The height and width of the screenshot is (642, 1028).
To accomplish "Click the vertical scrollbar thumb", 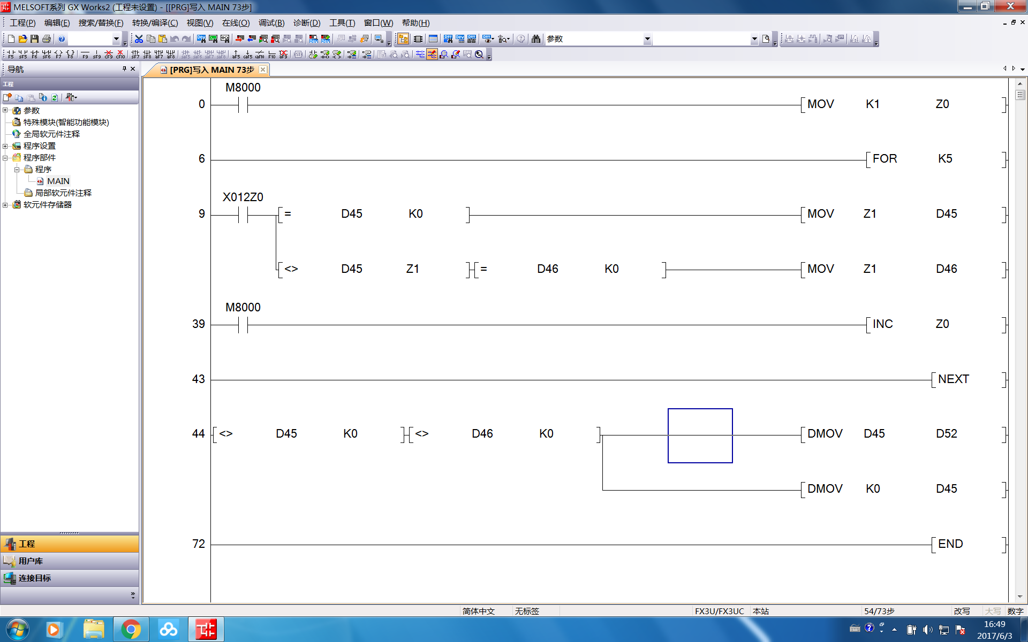I will [1020, 95].
